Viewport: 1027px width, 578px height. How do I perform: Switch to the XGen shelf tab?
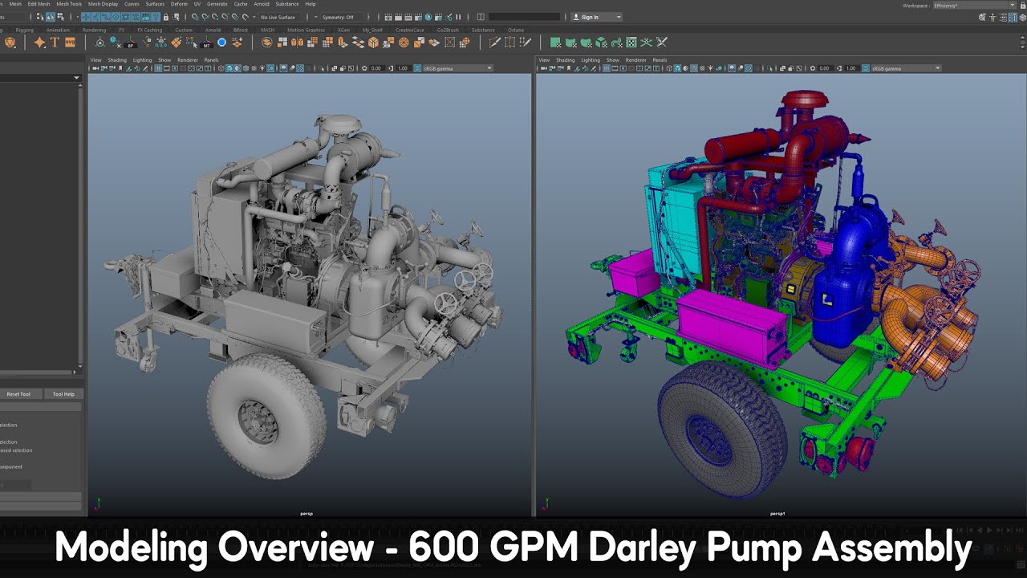click(x=343, y=30)
